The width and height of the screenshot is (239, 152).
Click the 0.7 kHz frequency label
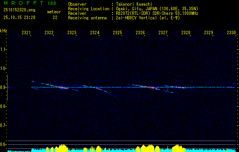pyautogui.click(x=3, y=125)
